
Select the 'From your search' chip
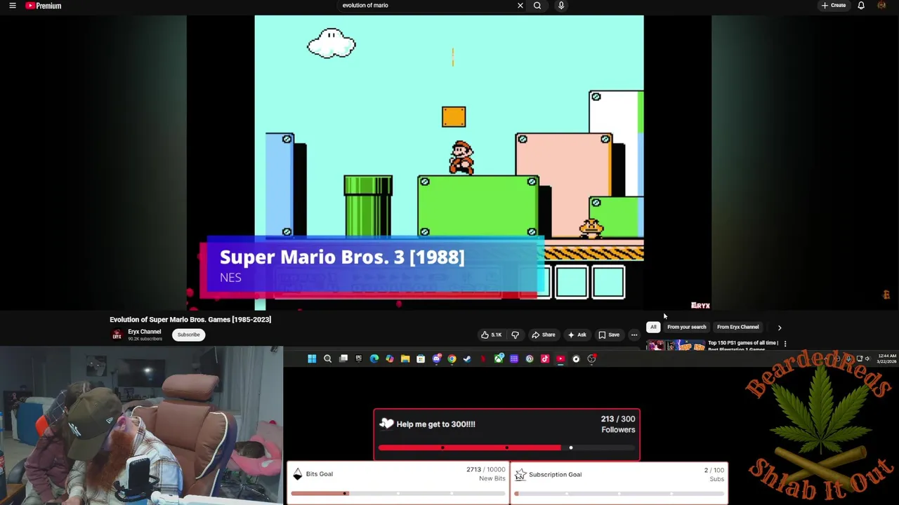(686, 327)
